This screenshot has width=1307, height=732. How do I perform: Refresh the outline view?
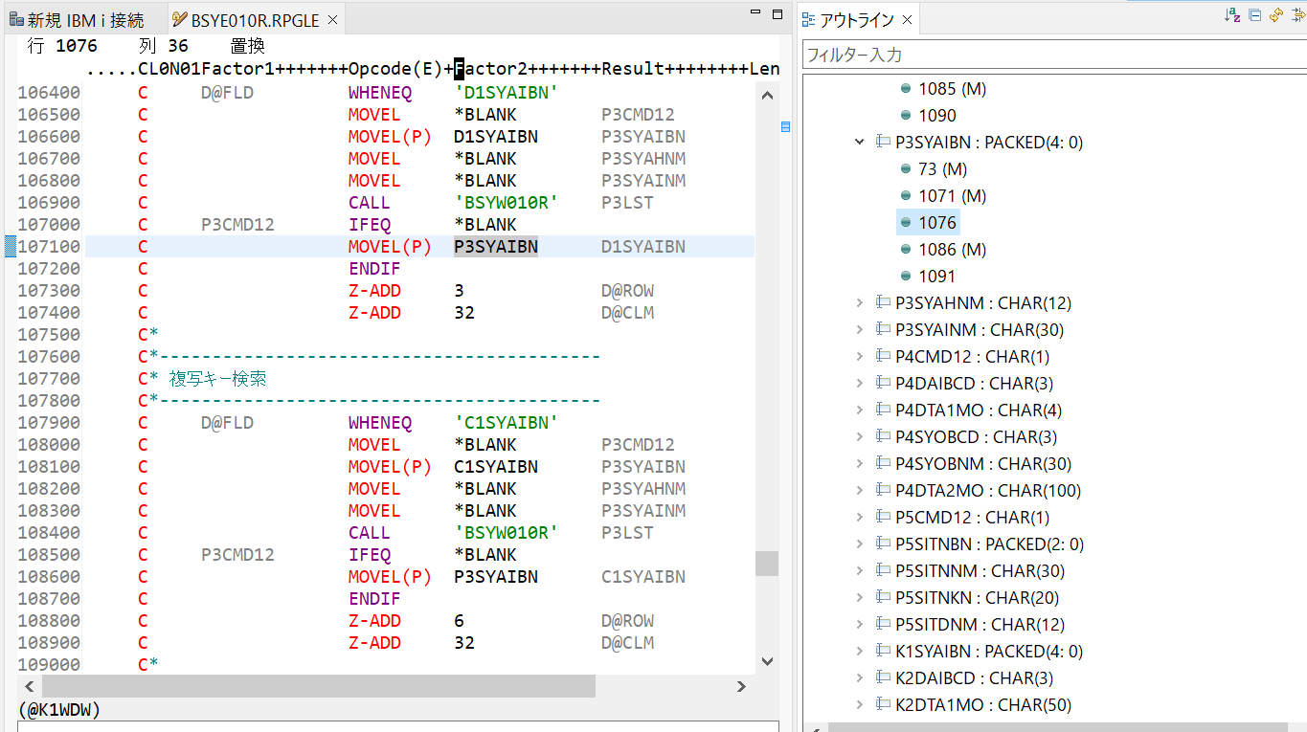click(x=1275, y=15)
